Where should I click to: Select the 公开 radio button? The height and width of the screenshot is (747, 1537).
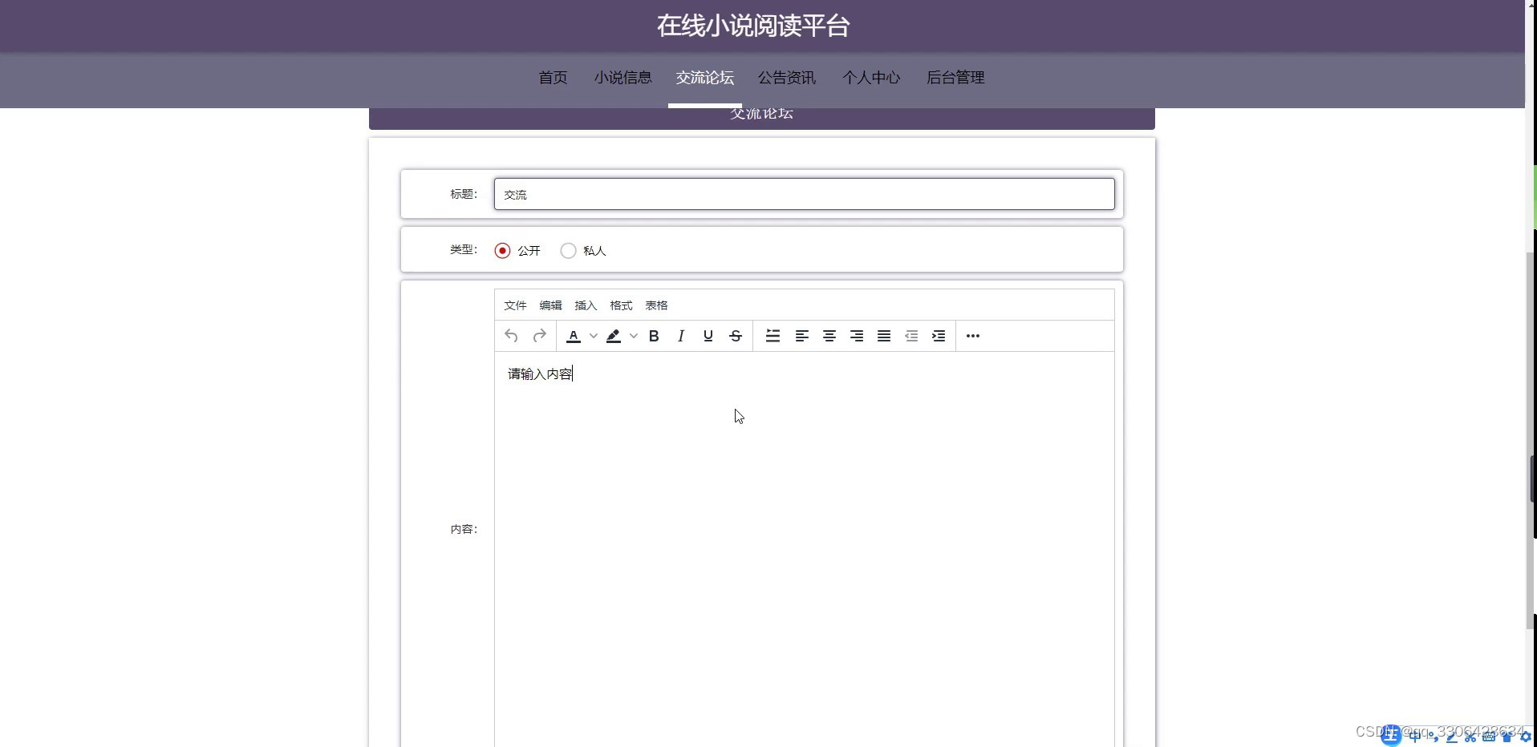pyautogui.click(x=502, y=251)
